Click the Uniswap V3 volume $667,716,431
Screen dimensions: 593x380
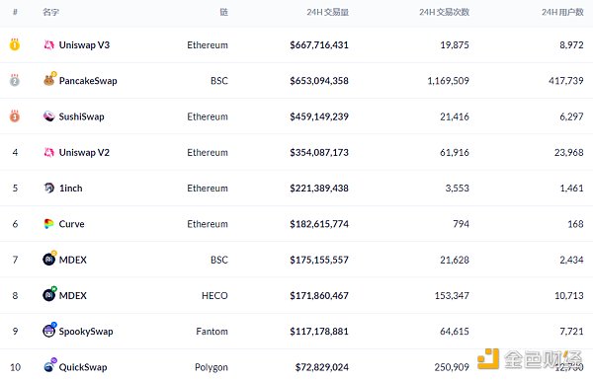coord(319,45)
